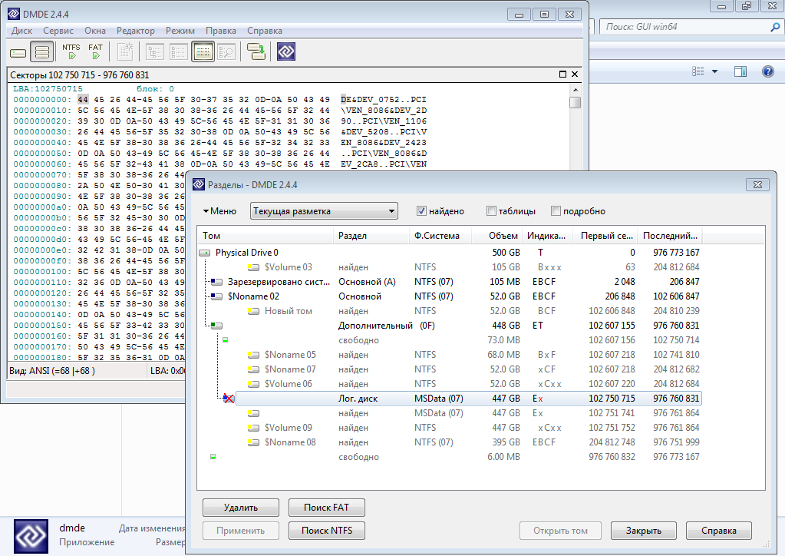Uncheck the 'найдено' checkbox

[x=421, y=211]
